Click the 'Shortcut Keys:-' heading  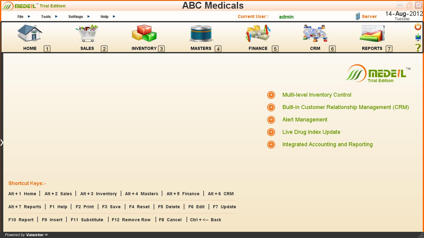27,183
